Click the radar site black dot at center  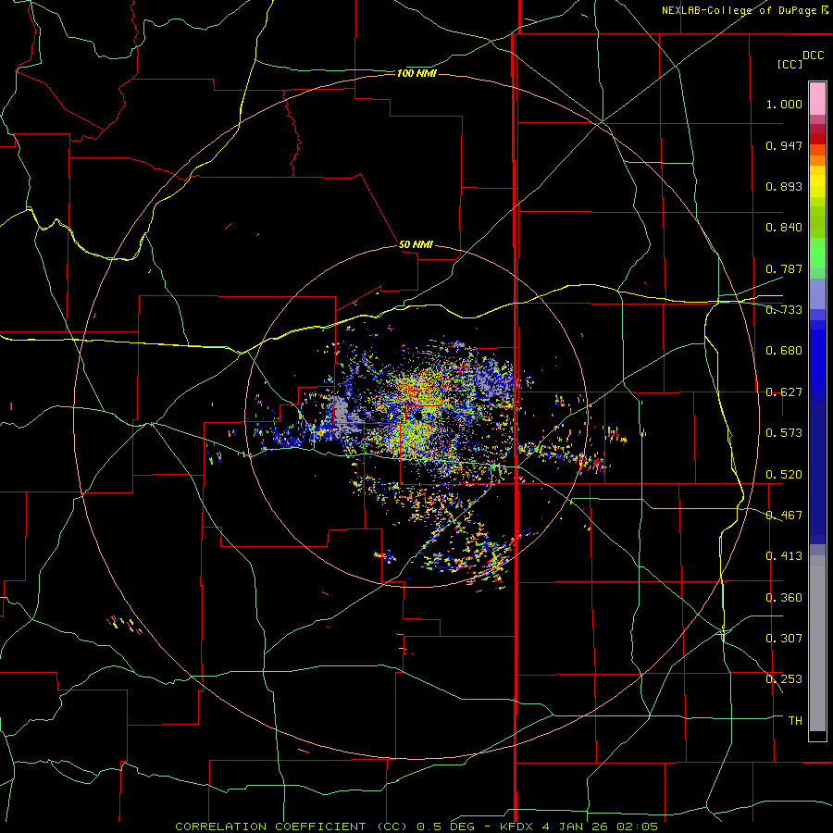point(419,415)
